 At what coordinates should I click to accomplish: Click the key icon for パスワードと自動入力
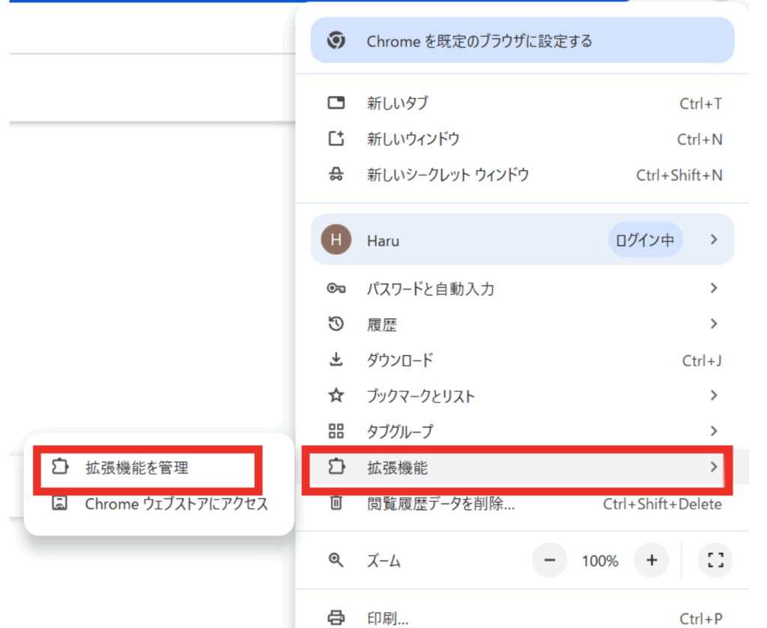[x=336, y=289]
